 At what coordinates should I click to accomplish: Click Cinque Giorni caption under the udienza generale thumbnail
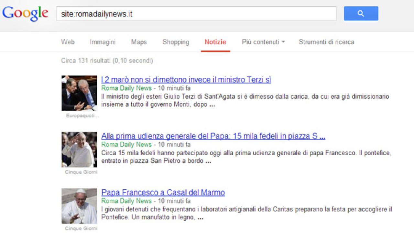click(x=81, y=172)
